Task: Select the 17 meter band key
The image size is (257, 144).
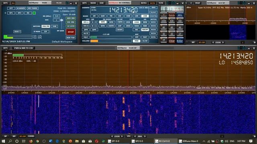Action: tap(180, 34)
